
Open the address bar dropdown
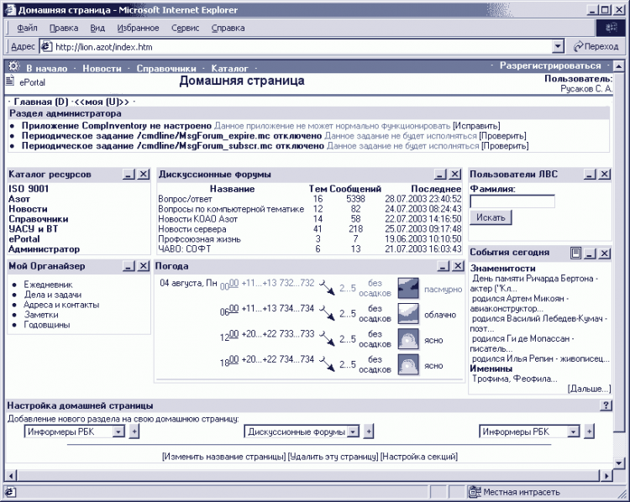558,46
